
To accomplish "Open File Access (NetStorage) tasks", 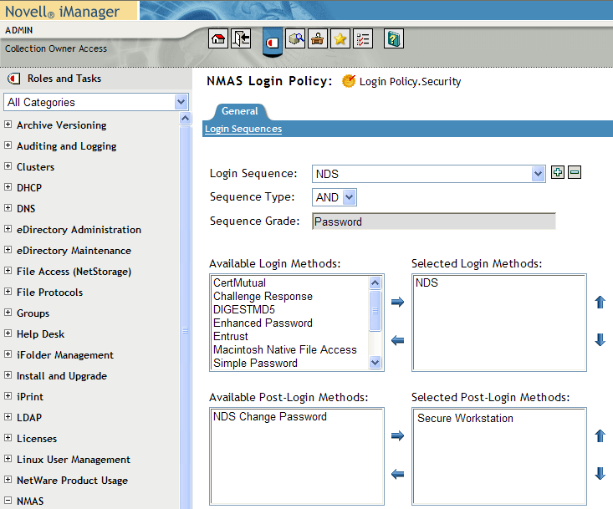I will (74, 272).
